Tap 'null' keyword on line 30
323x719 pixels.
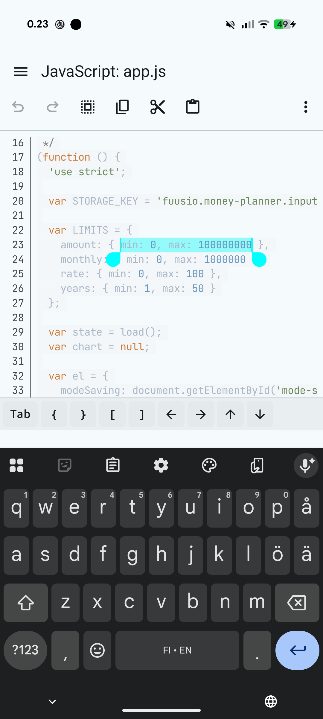pos(132,347)
